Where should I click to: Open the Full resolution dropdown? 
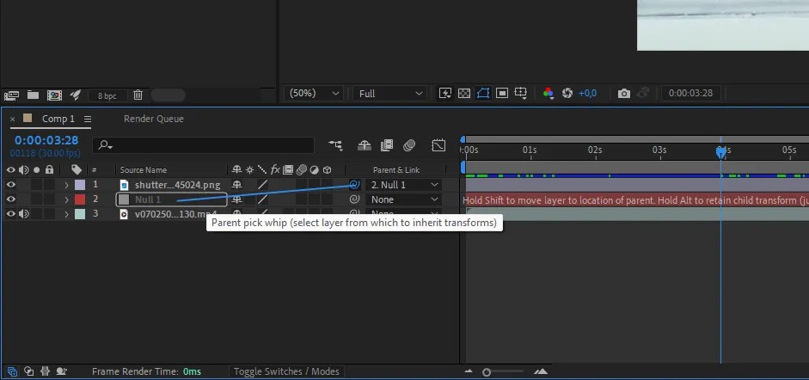click(x=389, y=94)
